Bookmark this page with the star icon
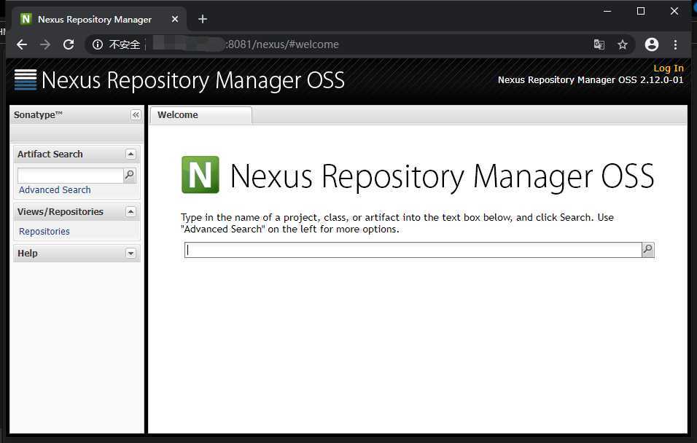This screenshot has width=697, height=443. [623, 44]
